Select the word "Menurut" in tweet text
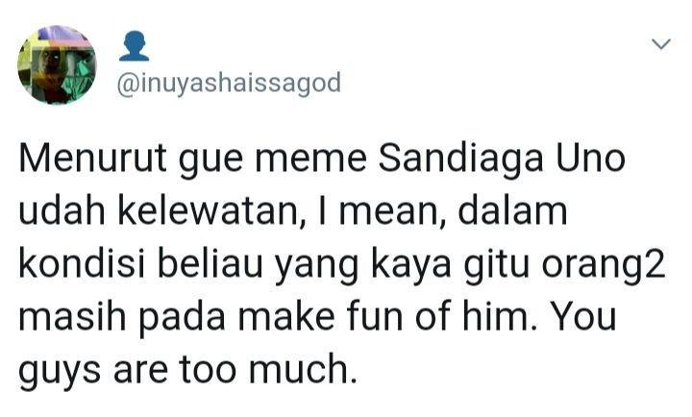Viewport: 692px width, 417px height. [92, 159]
